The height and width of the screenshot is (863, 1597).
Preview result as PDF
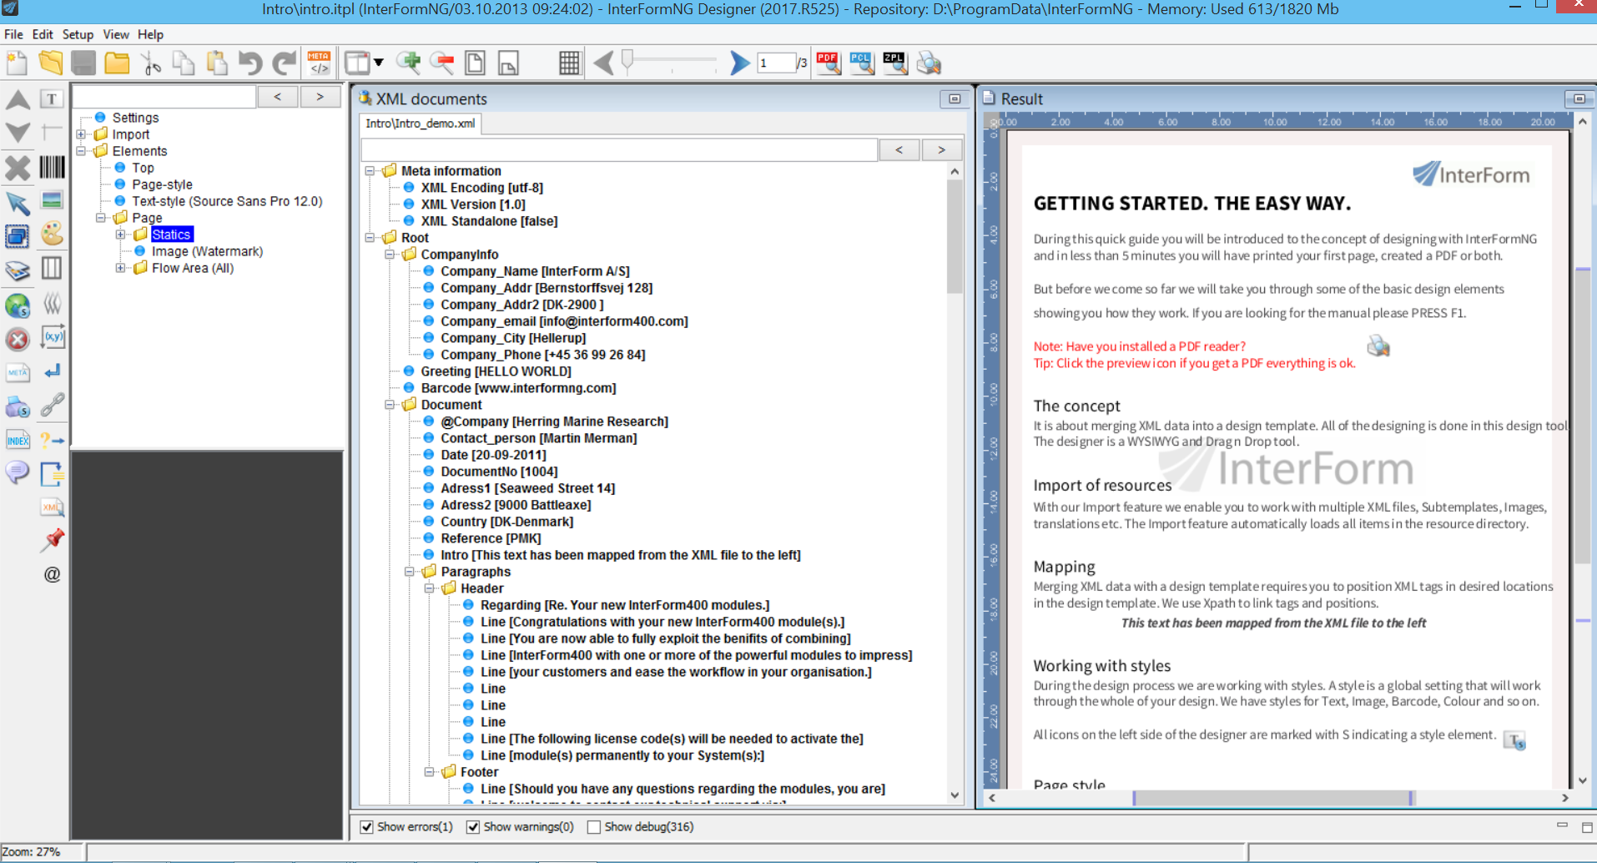(828, 63)
